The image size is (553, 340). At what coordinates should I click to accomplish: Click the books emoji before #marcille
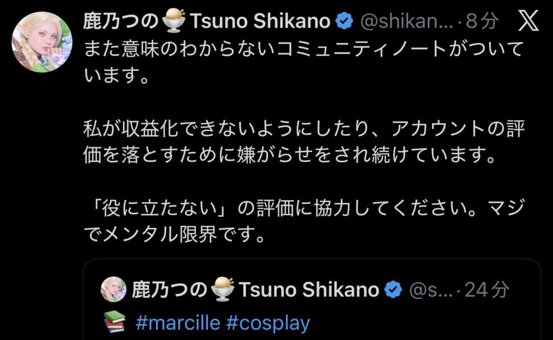coord(114,322)
